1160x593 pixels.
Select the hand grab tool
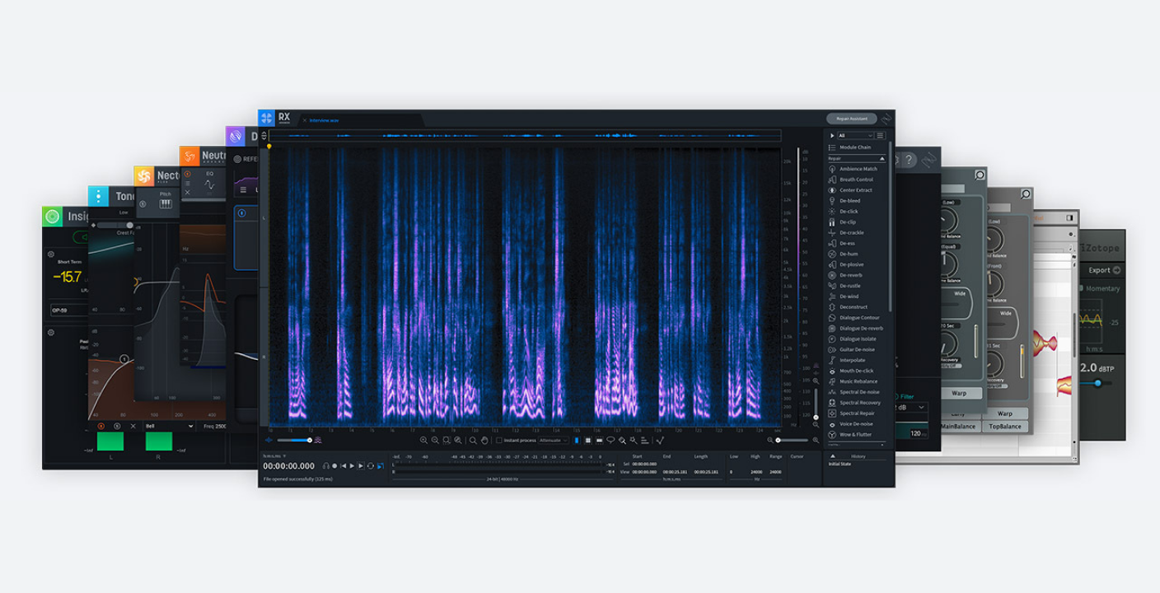click(484, 441)
